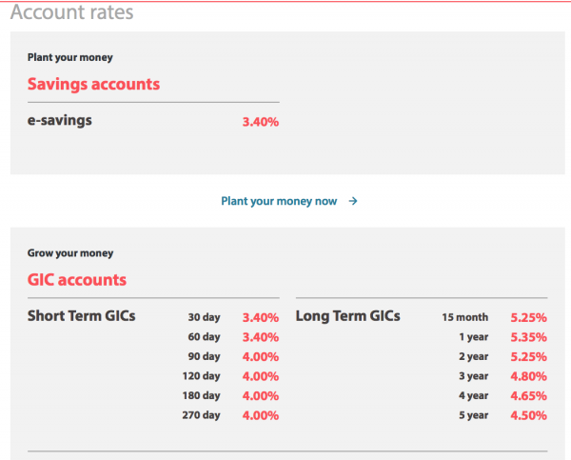
Task: Click the arrow icon after Plant your money now
Action: [x=353, y=202]
